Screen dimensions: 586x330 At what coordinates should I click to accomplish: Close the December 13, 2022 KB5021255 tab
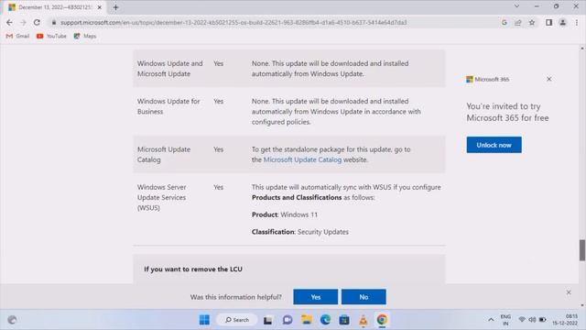[x=100, y=7]
